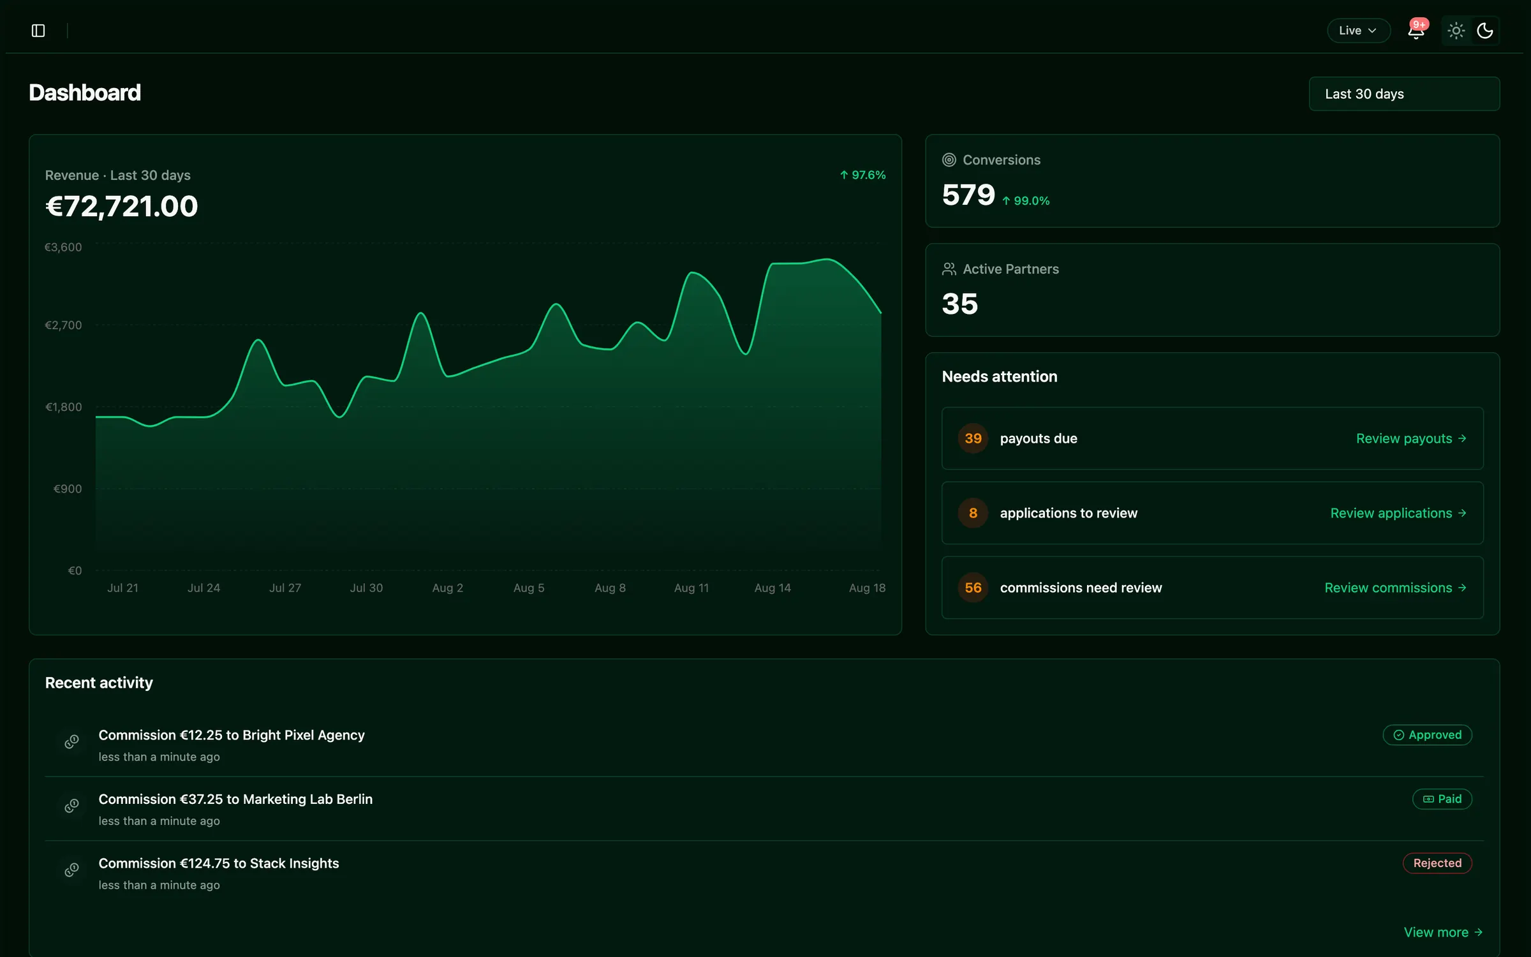Click applications to review row text
1531x957 pixels.
1069,513
